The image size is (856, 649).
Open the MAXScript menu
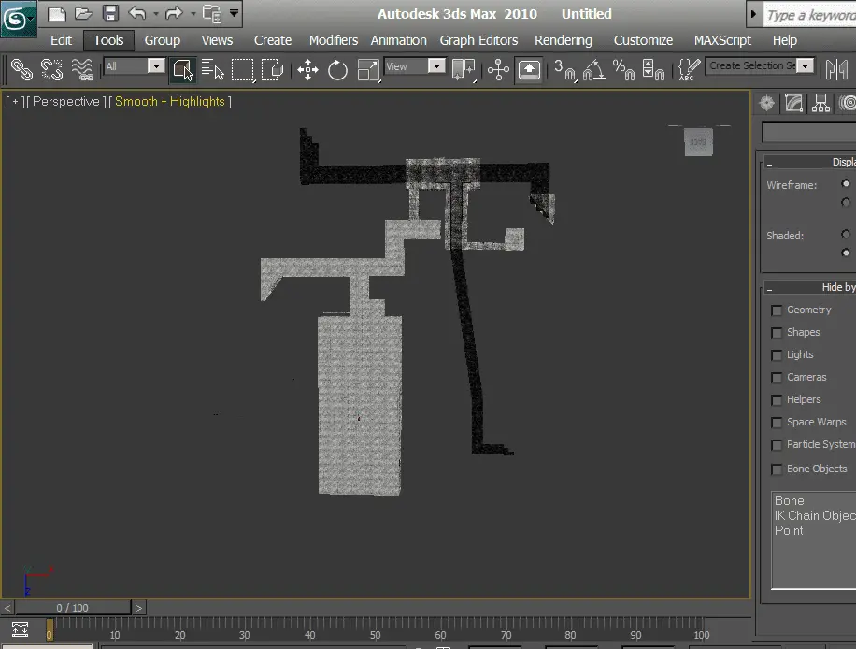[x=722, y=40]
